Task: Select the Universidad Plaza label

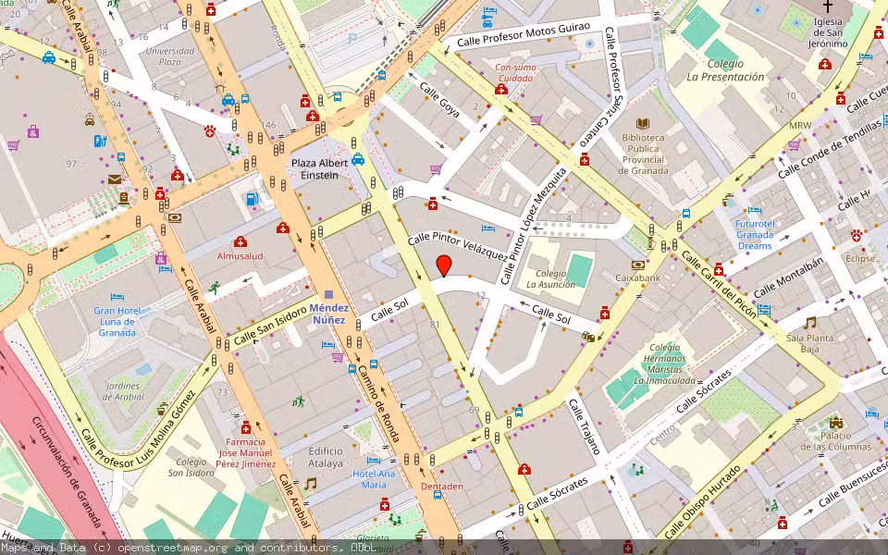Action: pos(170,56)
